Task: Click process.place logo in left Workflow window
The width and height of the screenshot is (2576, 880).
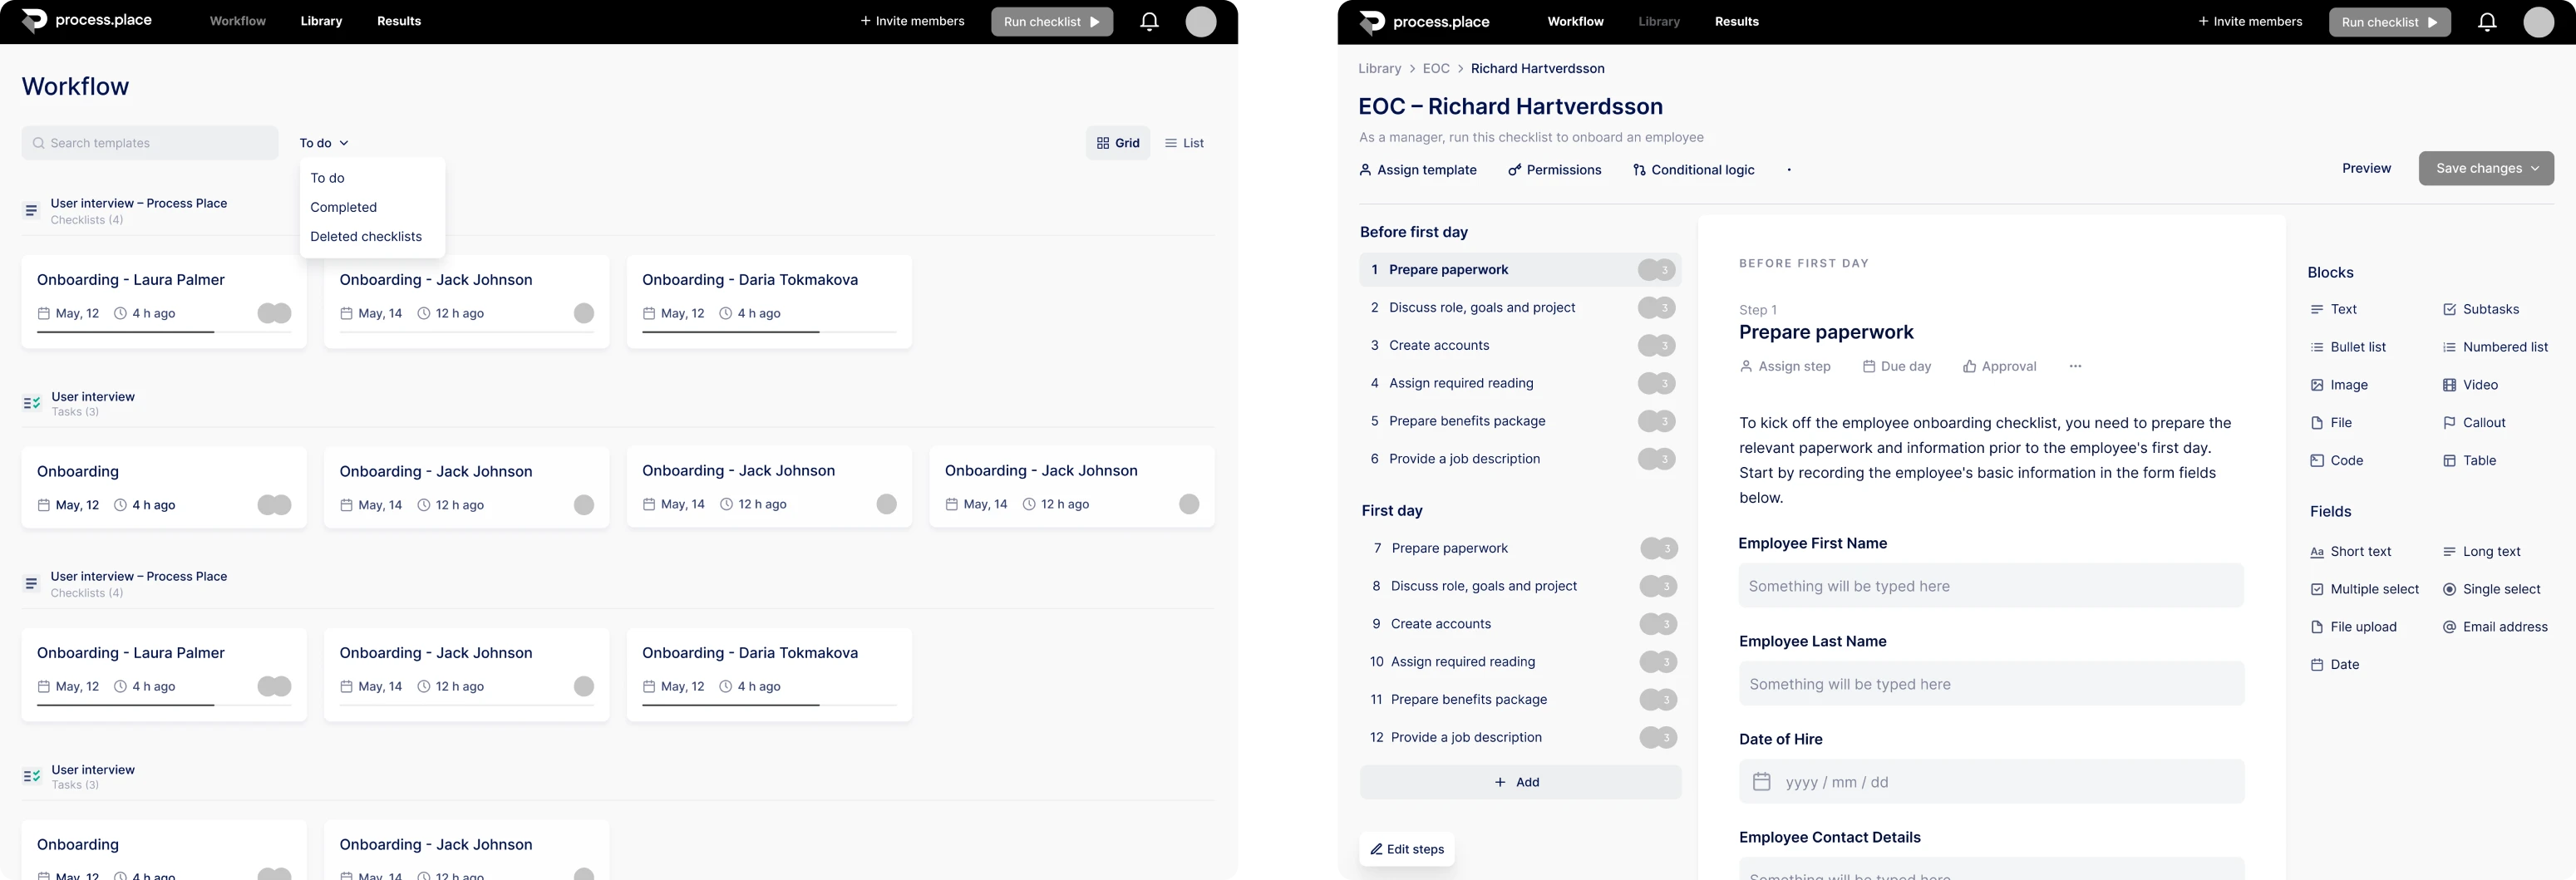Action: (x=87, y=21)
